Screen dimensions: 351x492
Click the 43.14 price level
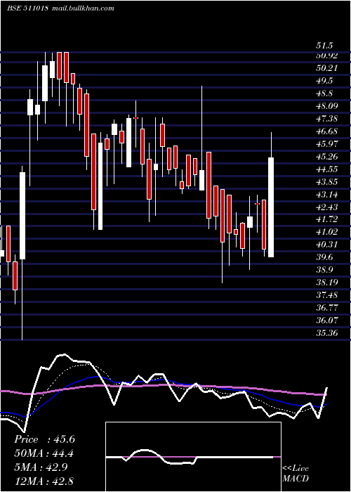[327, 194]
